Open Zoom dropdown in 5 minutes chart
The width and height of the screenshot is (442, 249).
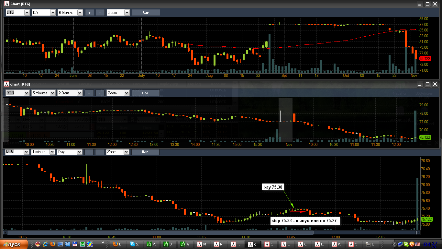coord(118,93)
